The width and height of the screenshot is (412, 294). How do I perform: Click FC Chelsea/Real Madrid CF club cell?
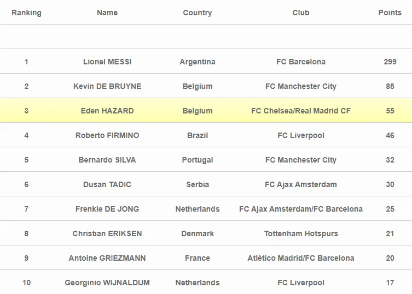coord(301,111)
